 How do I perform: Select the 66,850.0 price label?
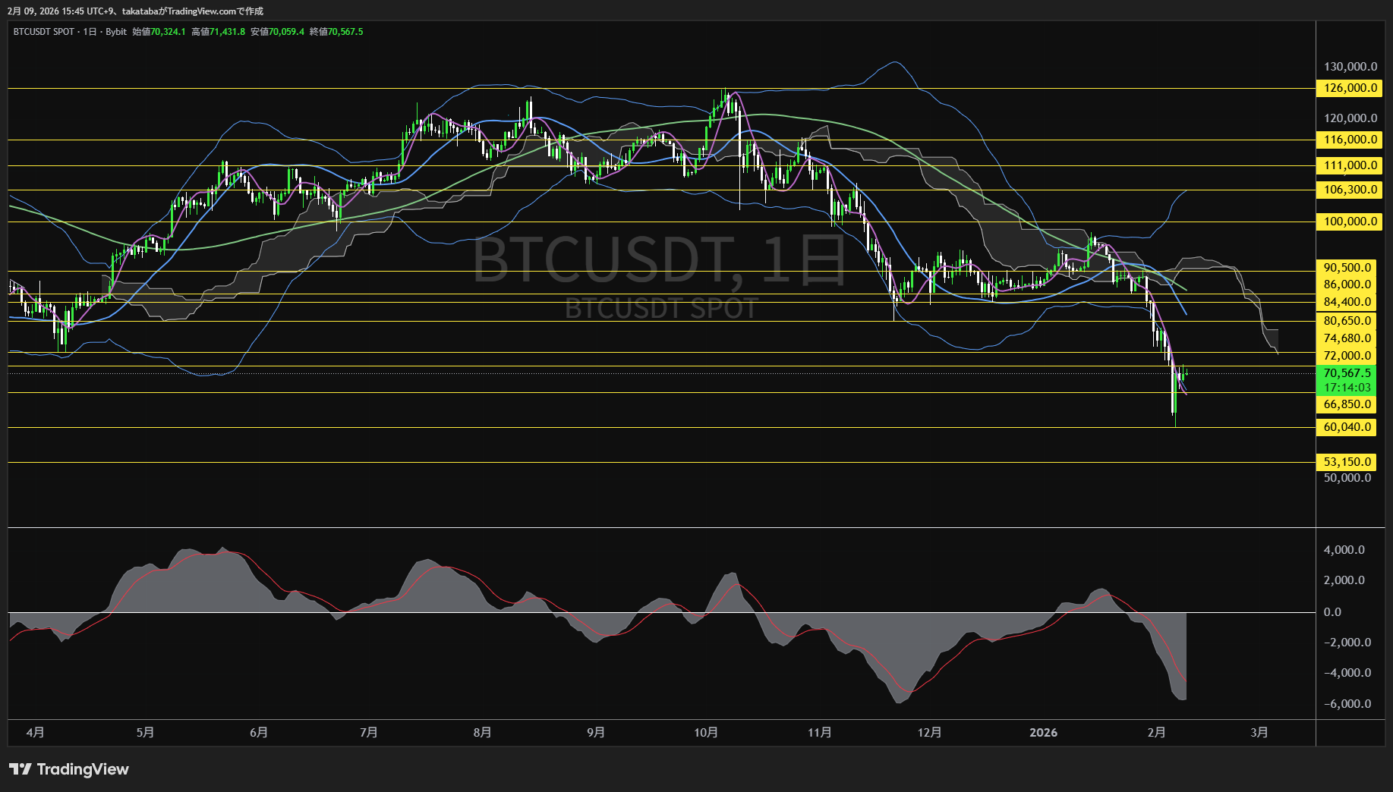click(x=1347, y=404)
